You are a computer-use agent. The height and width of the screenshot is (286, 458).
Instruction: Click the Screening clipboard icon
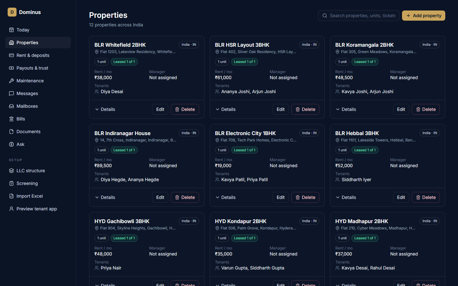click(11, 183)
